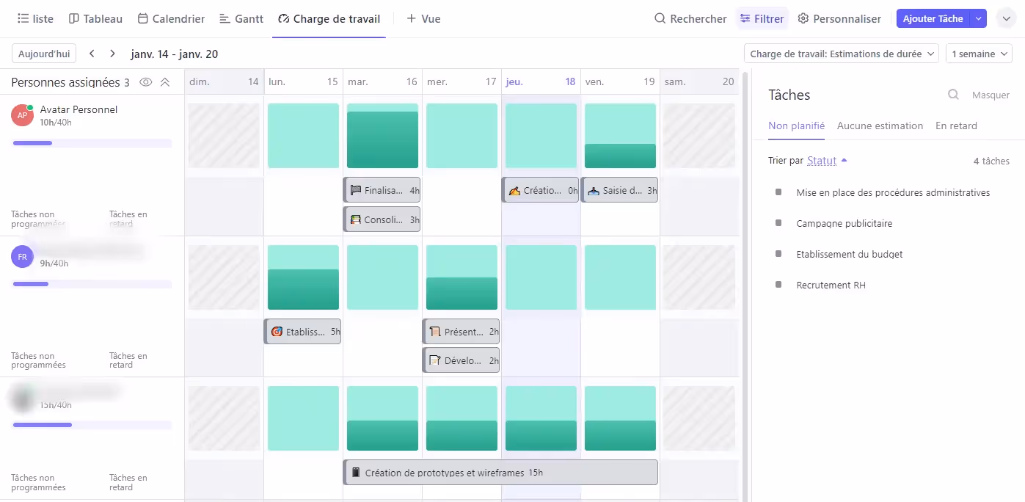
Task: Open the 1 semaine dropdown
Action: coord(979,54)
